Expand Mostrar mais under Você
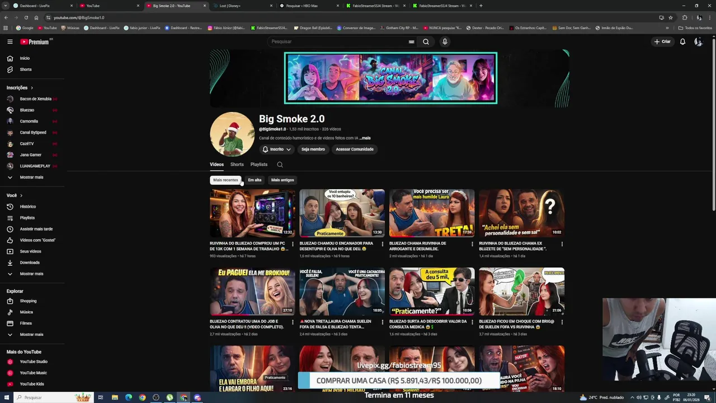The height and width of the screenshot is (403, 716). coord(32,274)
